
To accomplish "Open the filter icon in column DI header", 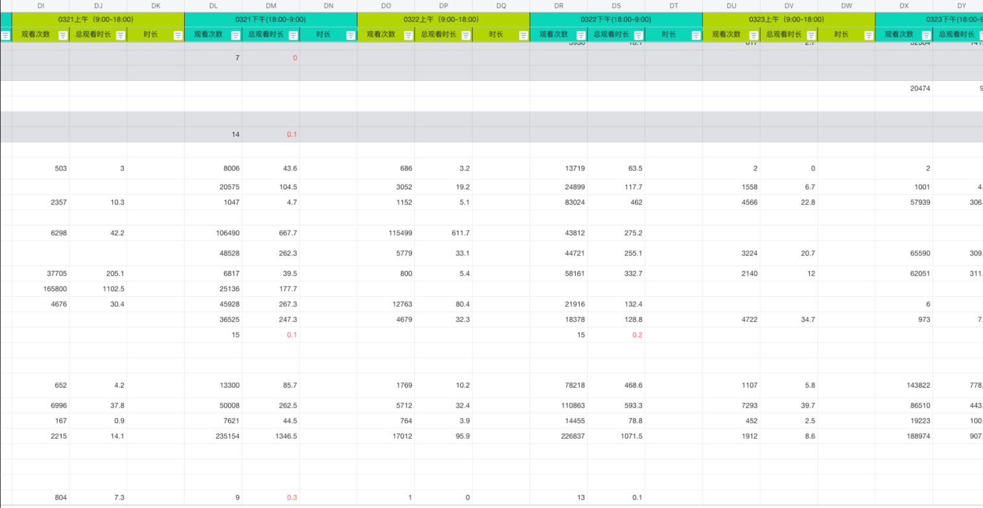I will pos(63,36).
